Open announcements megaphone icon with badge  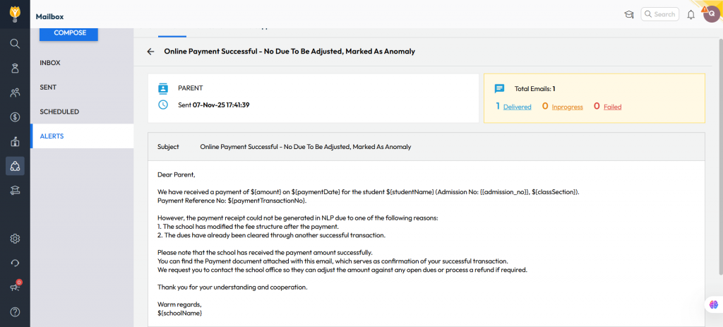tap(15, 287)
